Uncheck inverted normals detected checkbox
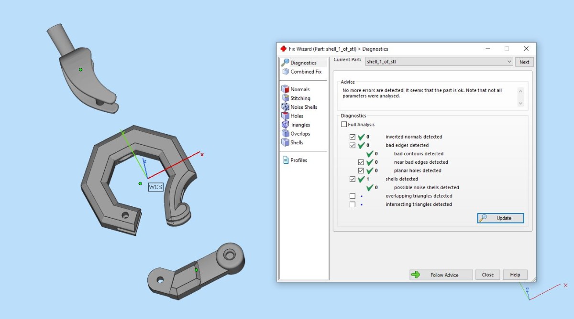 click(x=353, y=137)
